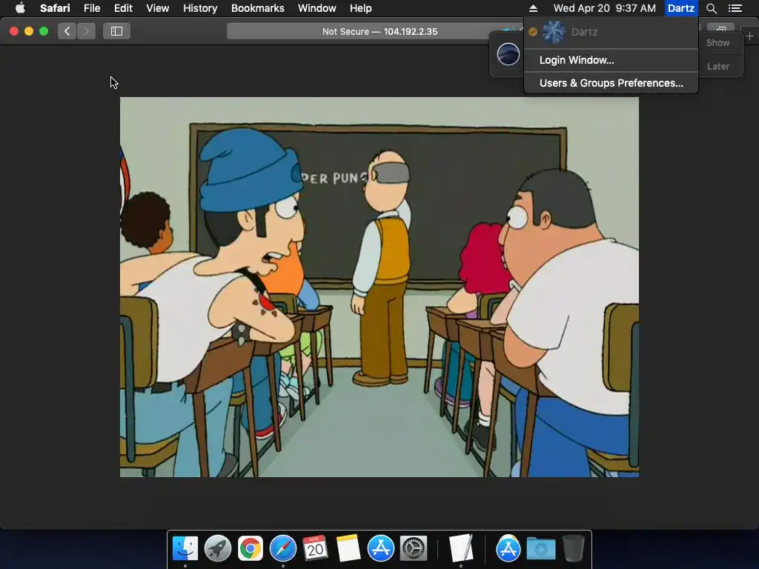Click the address bar showing 104.192.2.35
Viewport: 759px width, 569px height.
click(379, 31)
